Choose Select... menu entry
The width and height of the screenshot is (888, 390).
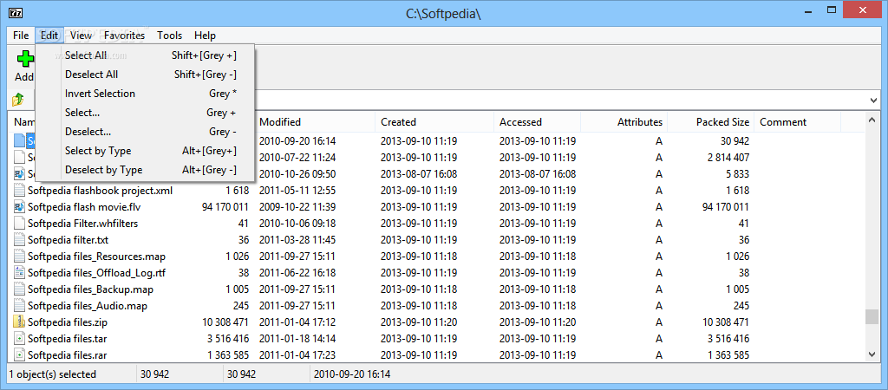146,113
